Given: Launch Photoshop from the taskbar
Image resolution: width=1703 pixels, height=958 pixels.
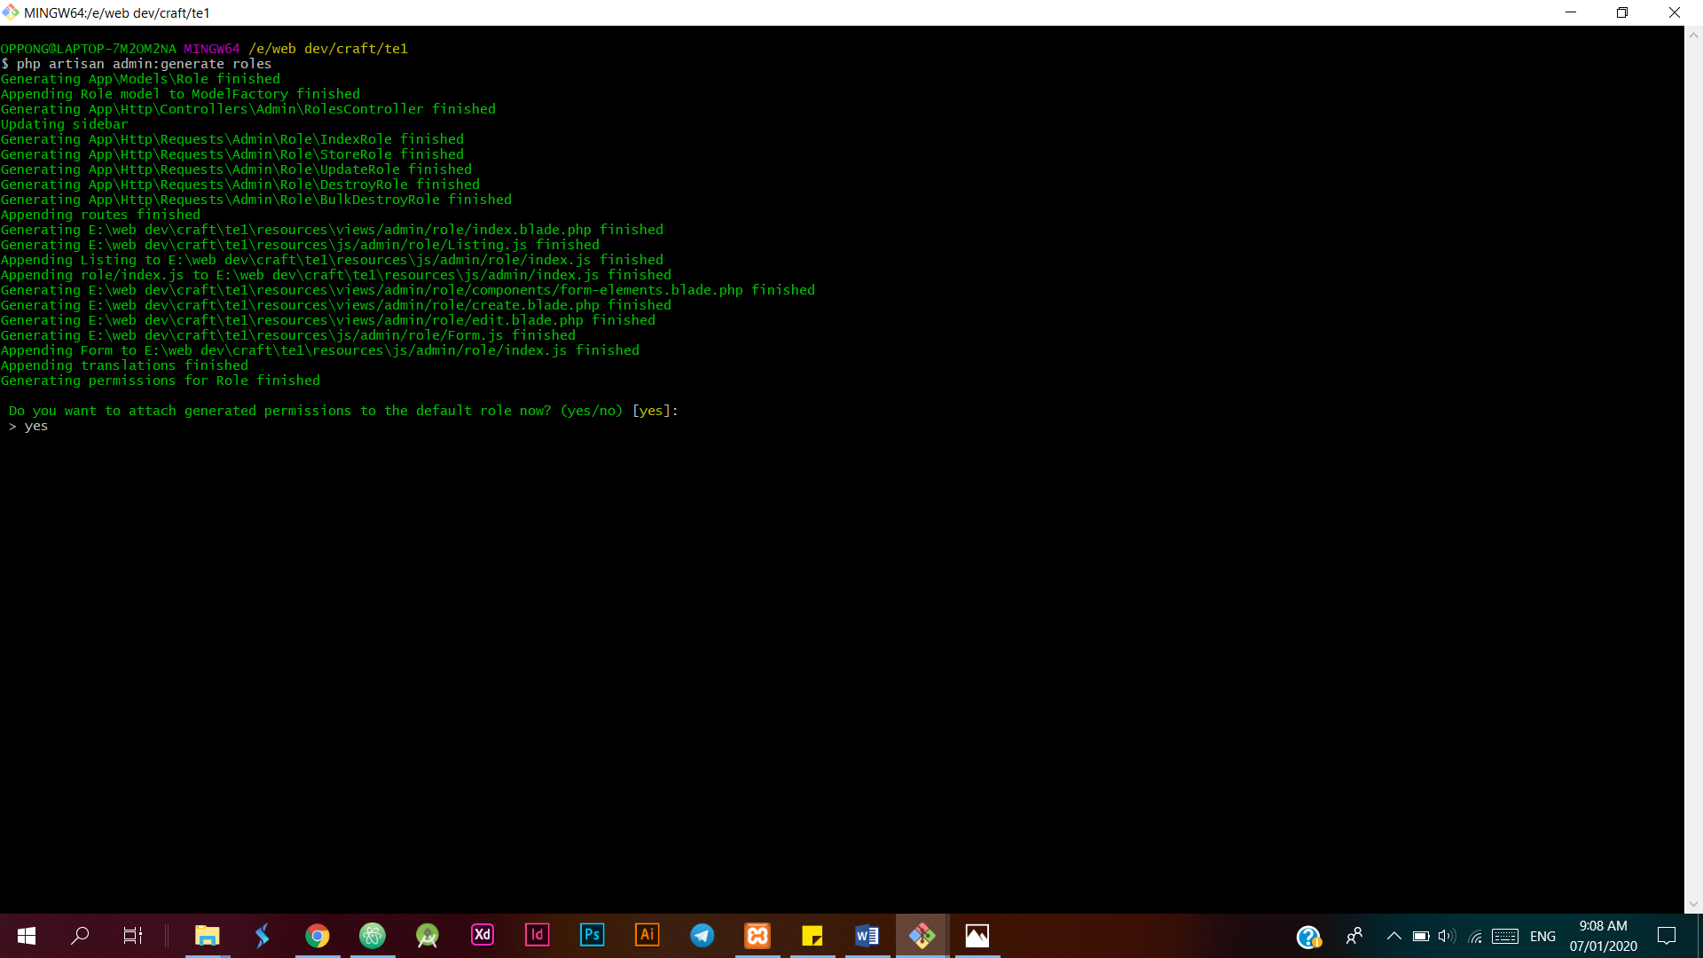Looking at the screenshot, I should [592, 935].
